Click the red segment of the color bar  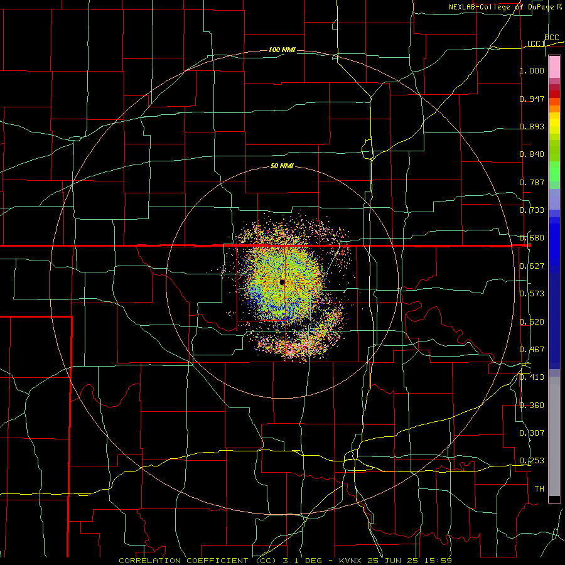click(554, 94)
